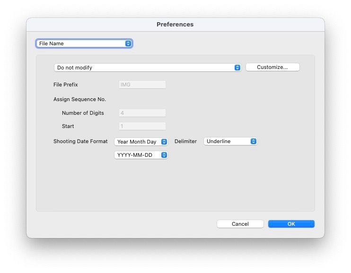Image resolution: width=351 pixels, height=273 pixels.
Task: Click the chevron icon on File Name selector
Action: (128, 43)
